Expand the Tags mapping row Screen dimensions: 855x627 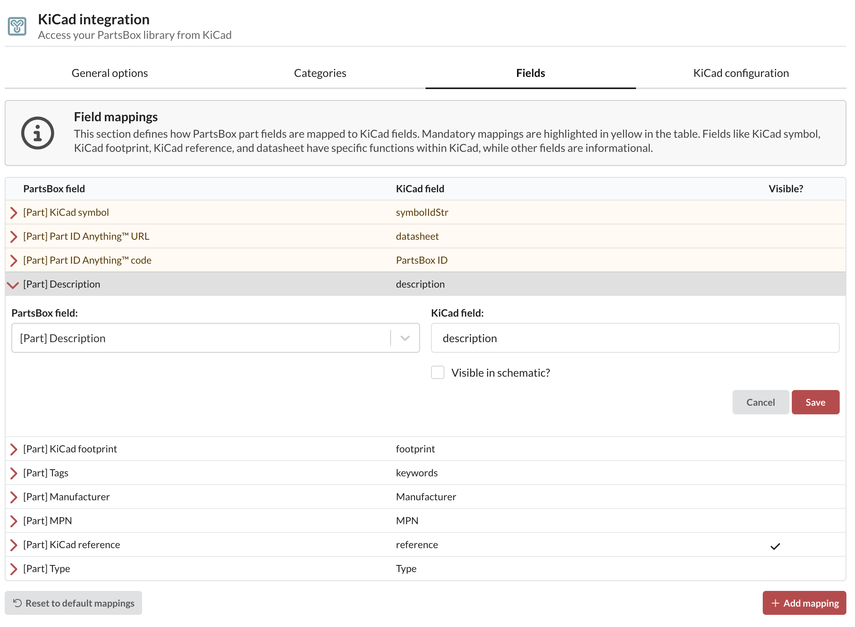(x=14, y=473)
